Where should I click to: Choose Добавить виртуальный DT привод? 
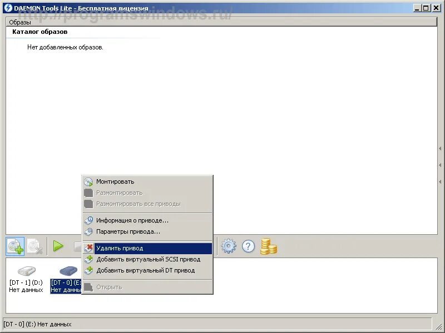point(147,270)
